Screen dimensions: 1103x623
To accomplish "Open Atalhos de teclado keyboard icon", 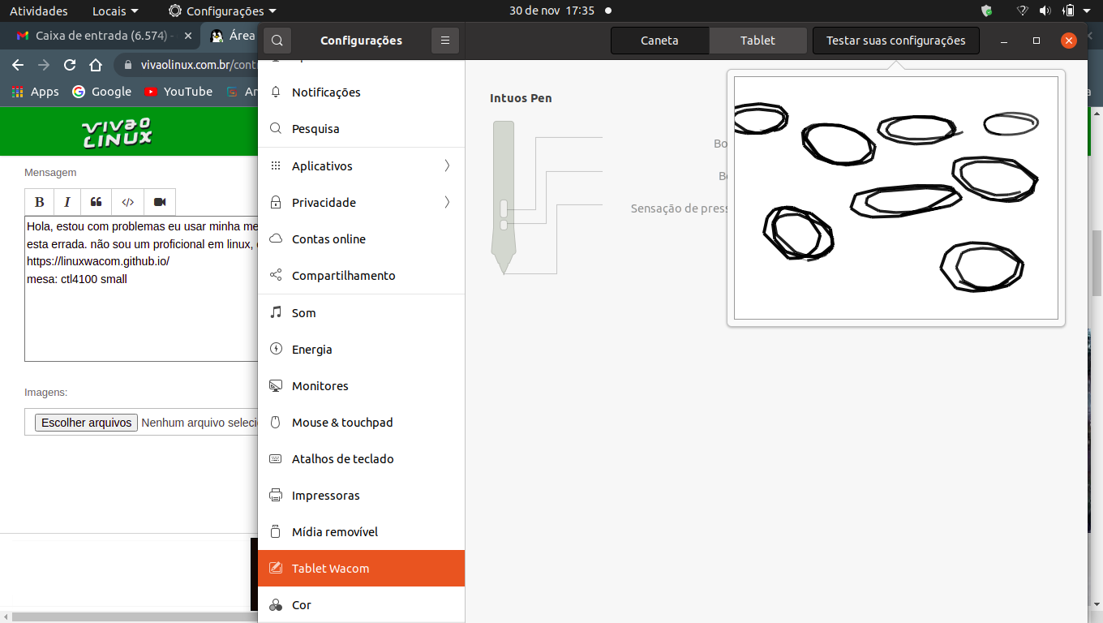I will click(x=276, y=459).
